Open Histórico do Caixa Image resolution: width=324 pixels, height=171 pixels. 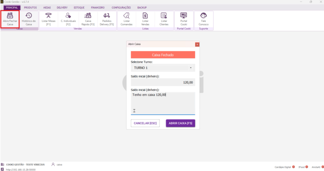[29, 19]
